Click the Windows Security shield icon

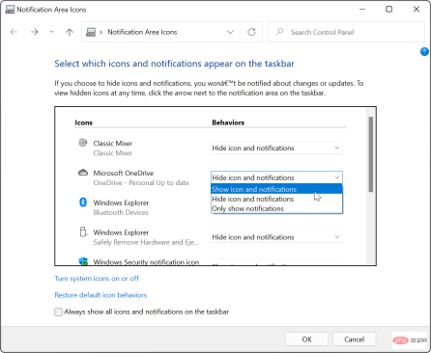click(83, 261)
